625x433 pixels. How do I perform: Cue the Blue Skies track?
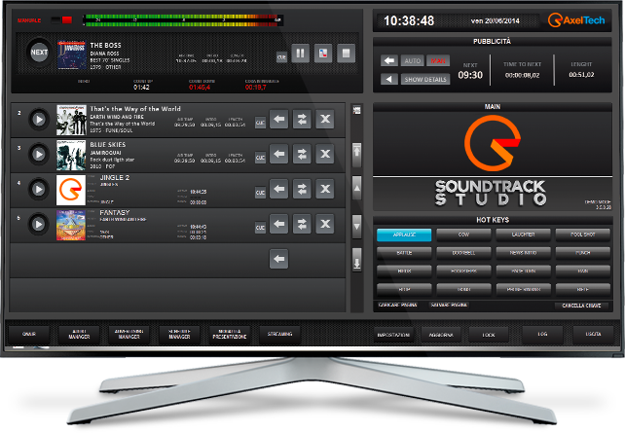(x=260, y=158)
